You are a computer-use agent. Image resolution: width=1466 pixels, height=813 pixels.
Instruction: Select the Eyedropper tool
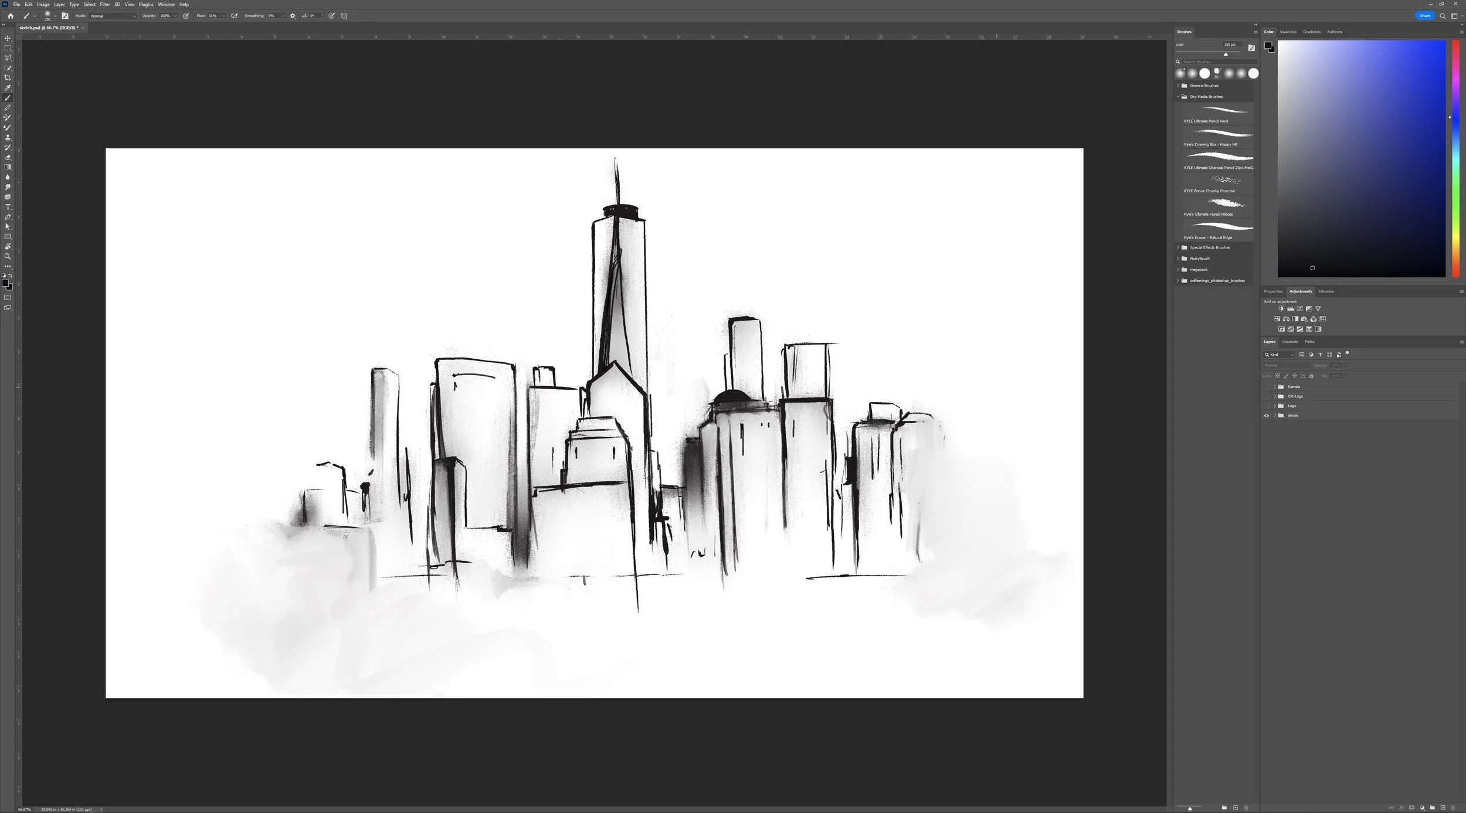(8, 88)
